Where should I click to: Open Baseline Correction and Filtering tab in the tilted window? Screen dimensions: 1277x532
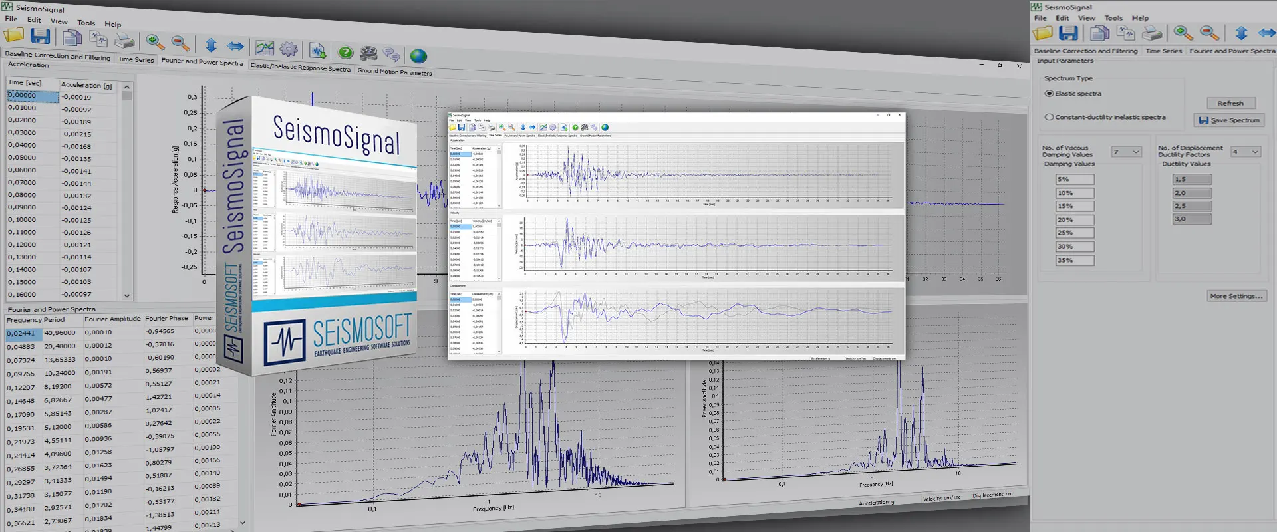point(57,55)
